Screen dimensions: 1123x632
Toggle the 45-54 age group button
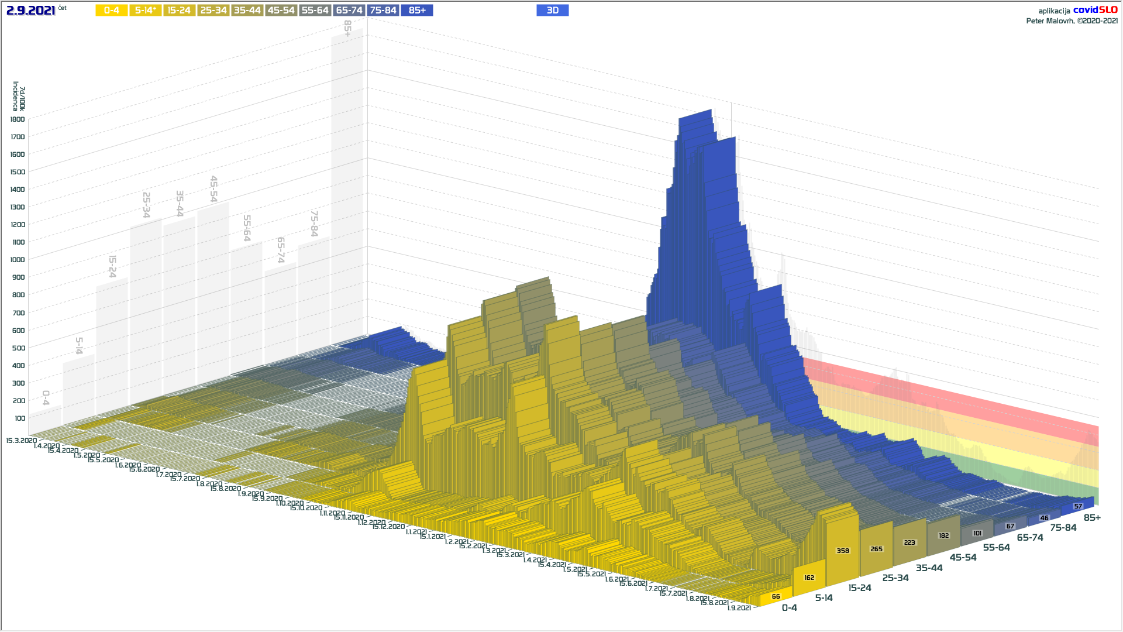pyautogui.click(x=281, y=11)
